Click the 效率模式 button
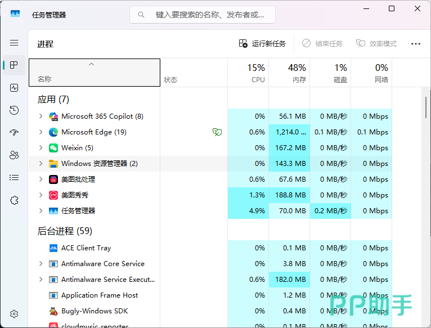 coord(376,43)
